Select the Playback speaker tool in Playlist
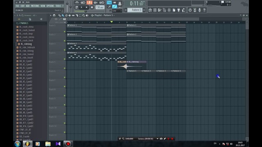 tap(87, 16)
